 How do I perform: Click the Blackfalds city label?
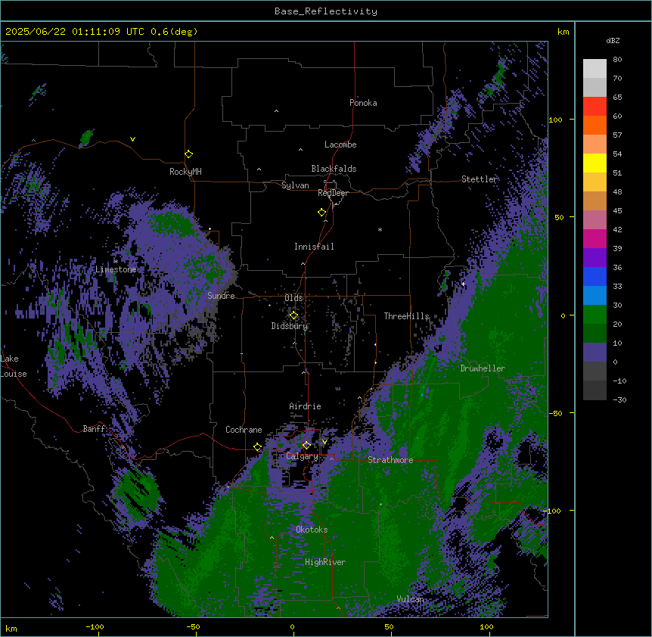pyautogui.click(x=334, y=169)
